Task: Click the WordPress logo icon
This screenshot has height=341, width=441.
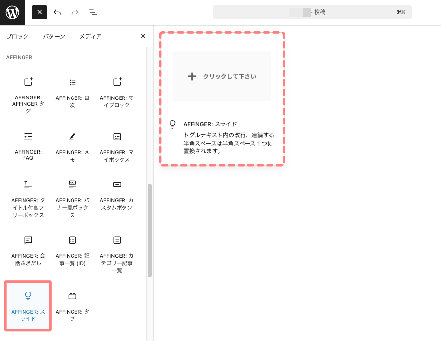Action: tap(13, 13)
